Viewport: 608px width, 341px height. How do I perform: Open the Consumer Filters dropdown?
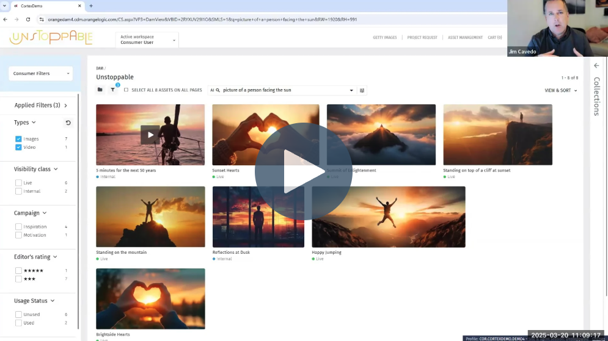coord(40,73)
